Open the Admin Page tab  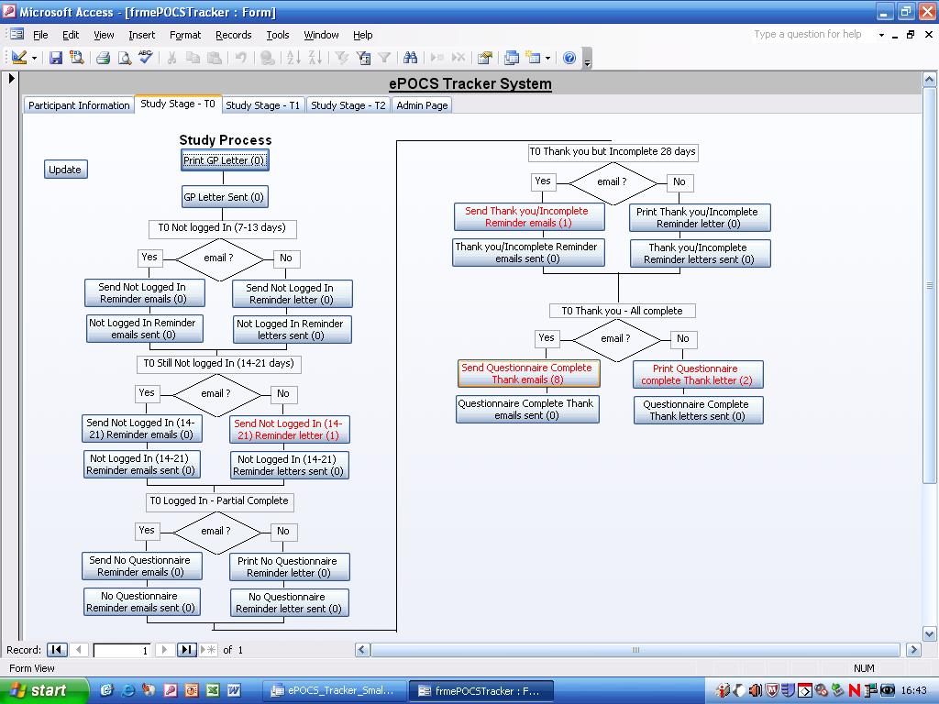pyautogui.click(x=422, y=105)
